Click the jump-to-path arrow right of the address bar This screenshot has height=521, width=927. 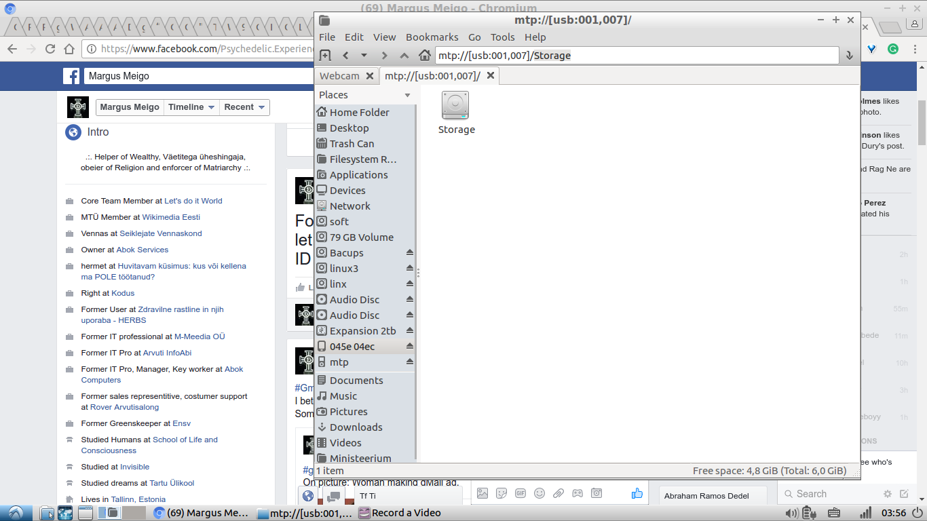(849, 56)
